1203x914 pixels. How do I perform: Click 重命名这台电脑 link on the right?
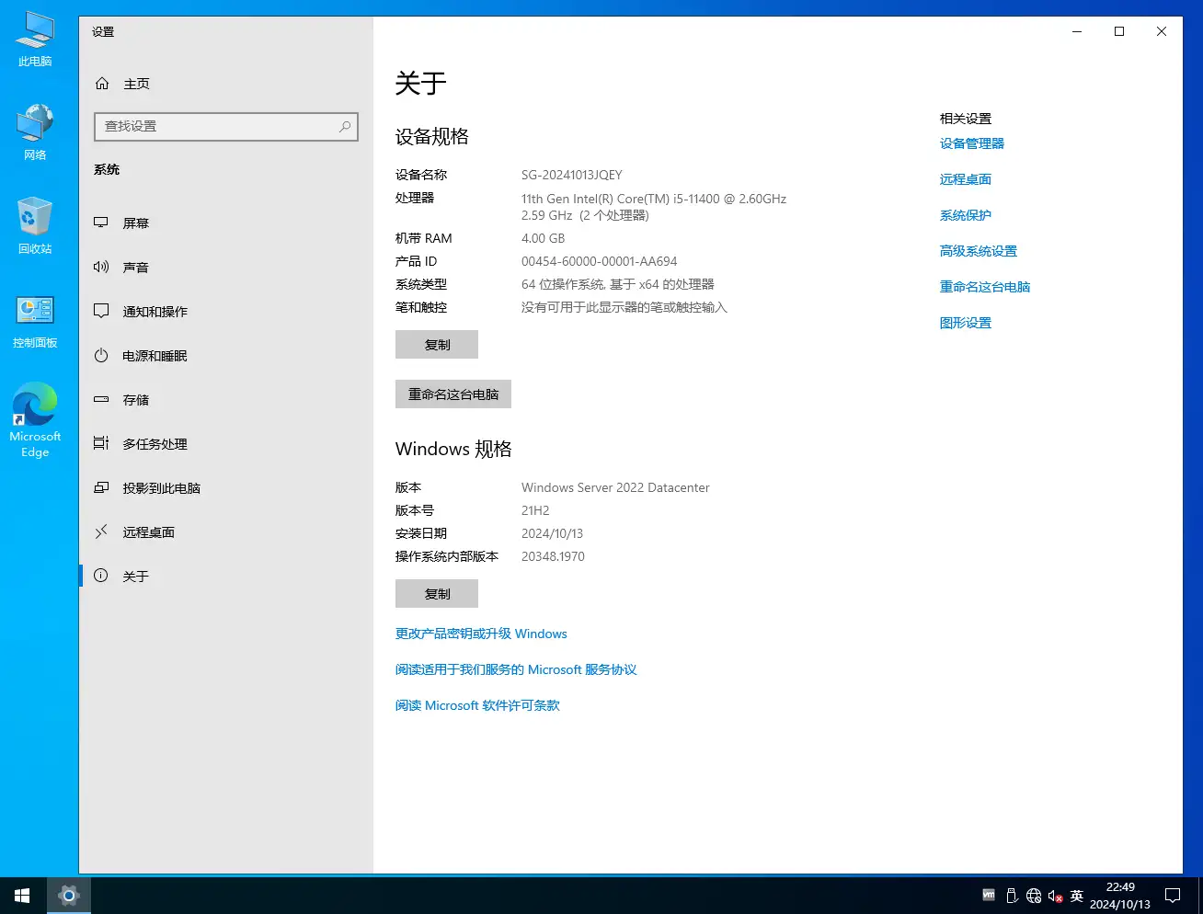[x=985, y=287]
